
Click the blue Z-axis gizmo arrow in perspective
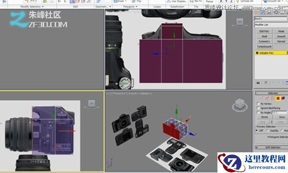point(192,134)
